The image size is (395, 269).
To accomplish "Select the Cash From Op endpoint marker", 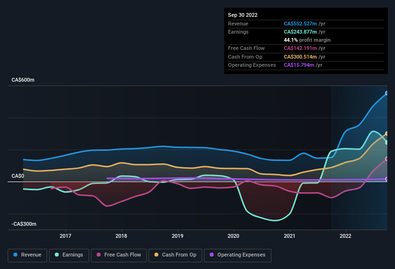I will tap(387, 134).
